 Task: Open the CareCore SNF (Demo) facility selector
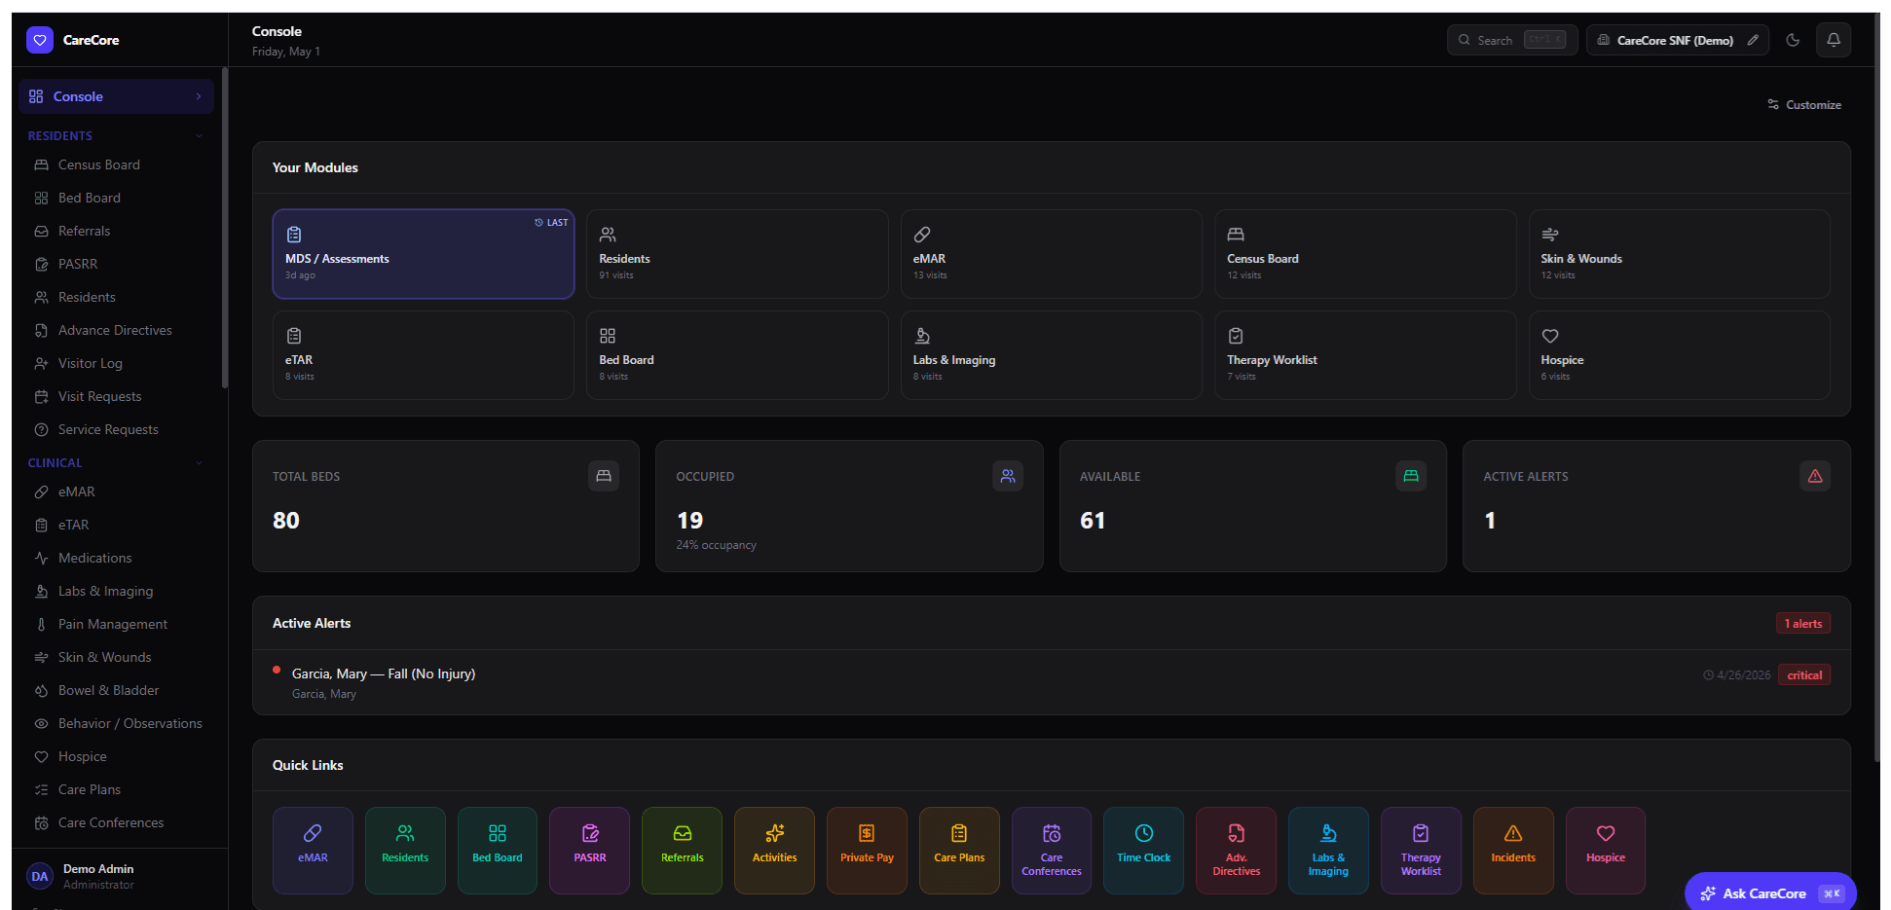1677,40
